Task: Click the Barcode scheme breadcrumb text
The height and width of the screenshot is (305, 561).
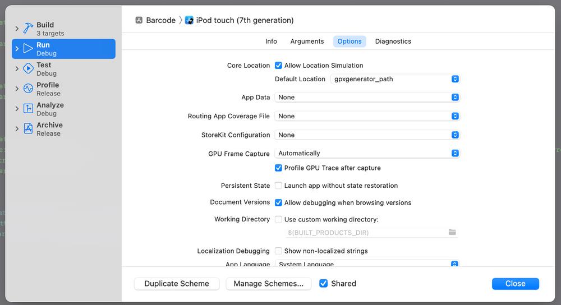Action: coord(160,20)
